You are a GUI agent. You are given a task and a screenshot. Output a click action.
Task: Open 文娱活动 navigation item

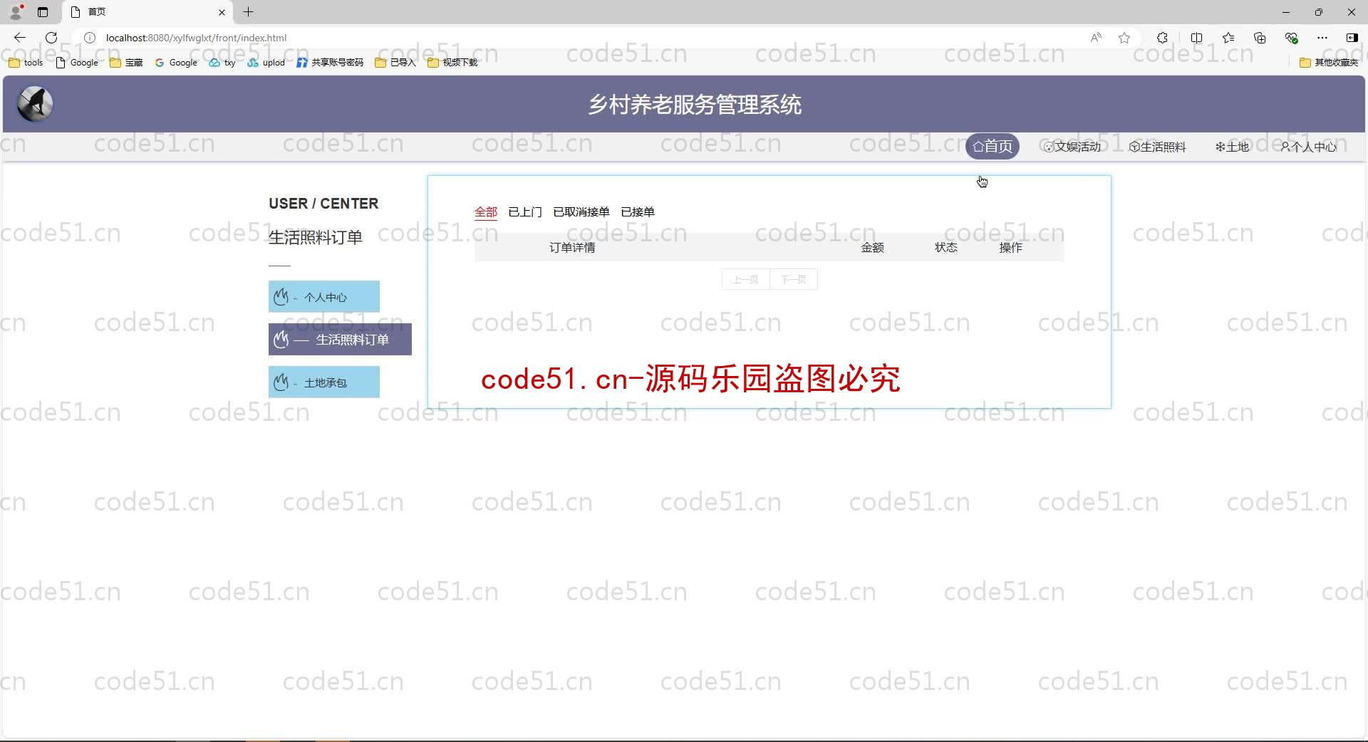tap(1072, 147)
